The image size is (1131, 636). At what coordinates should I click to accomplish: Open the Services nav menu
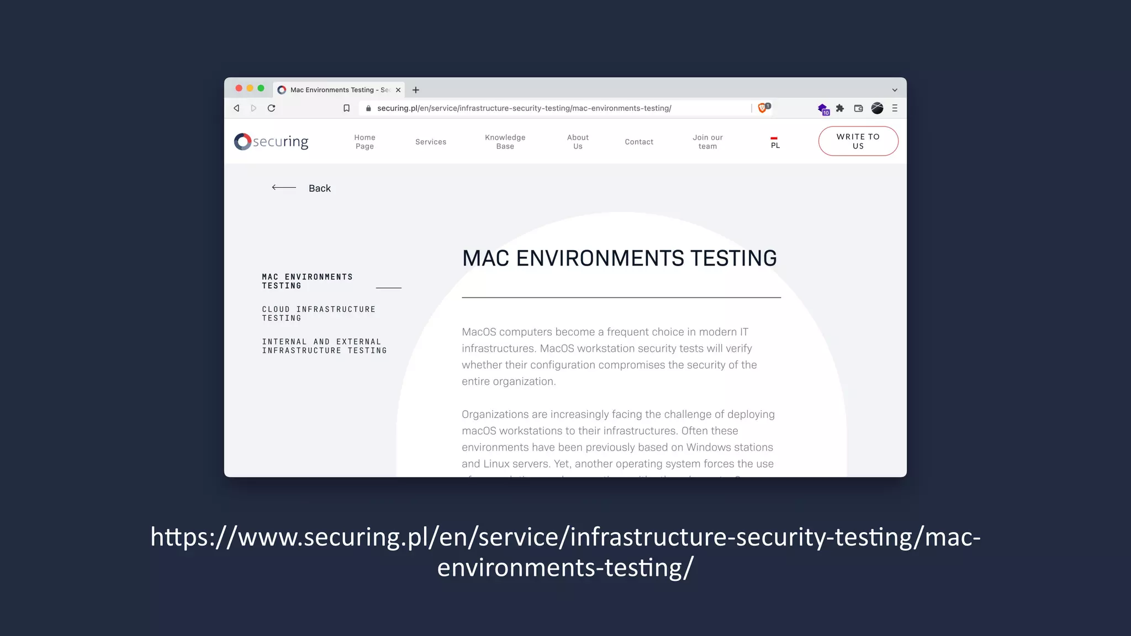pyautogui.click(x=431, y=142)
